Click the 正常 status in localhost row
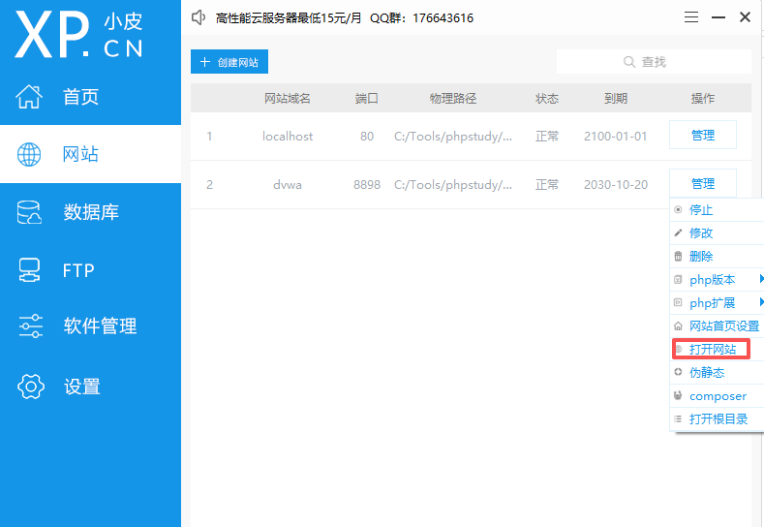This screenshot has width=764, height=527. pos(547,136)
